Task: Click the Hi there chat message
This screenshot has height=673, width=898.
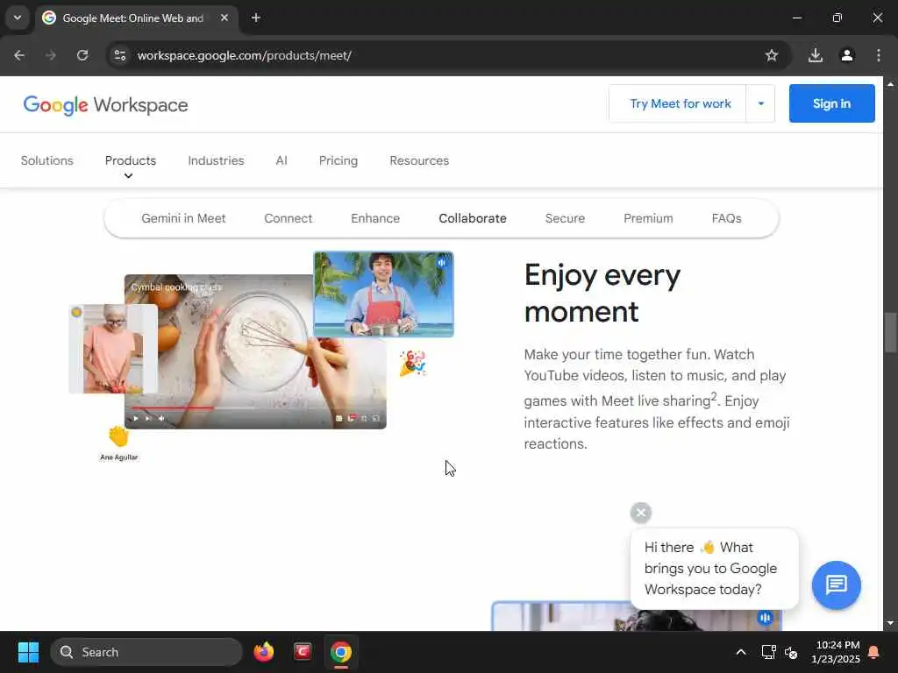Action: (x=714, y=568)
